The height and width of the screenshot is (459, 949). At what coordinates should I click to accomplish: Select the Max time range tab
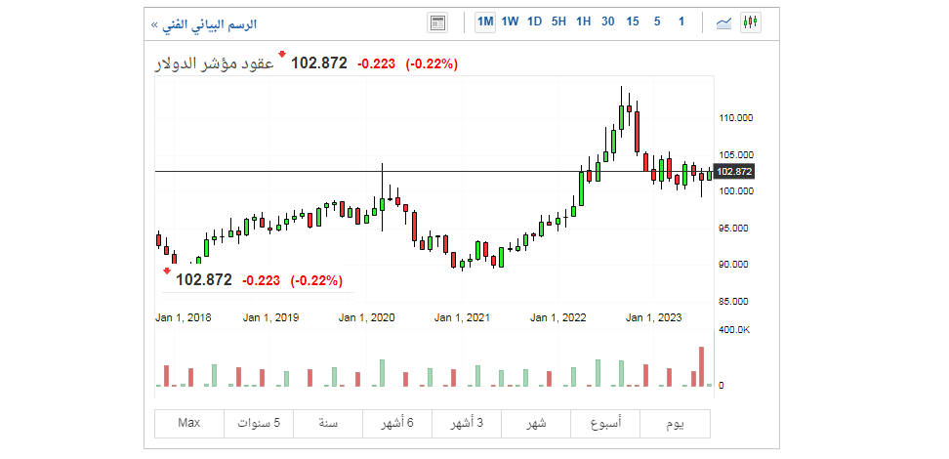click(189, 423)
